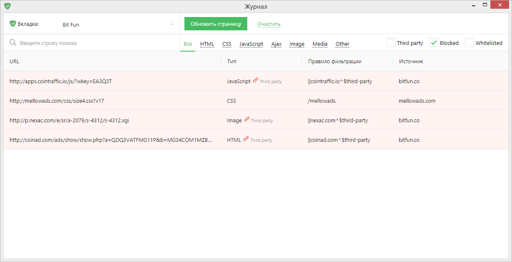
Task: Click the Обновить страницу button
Action: pyautogui.click(x=216, y=24)
